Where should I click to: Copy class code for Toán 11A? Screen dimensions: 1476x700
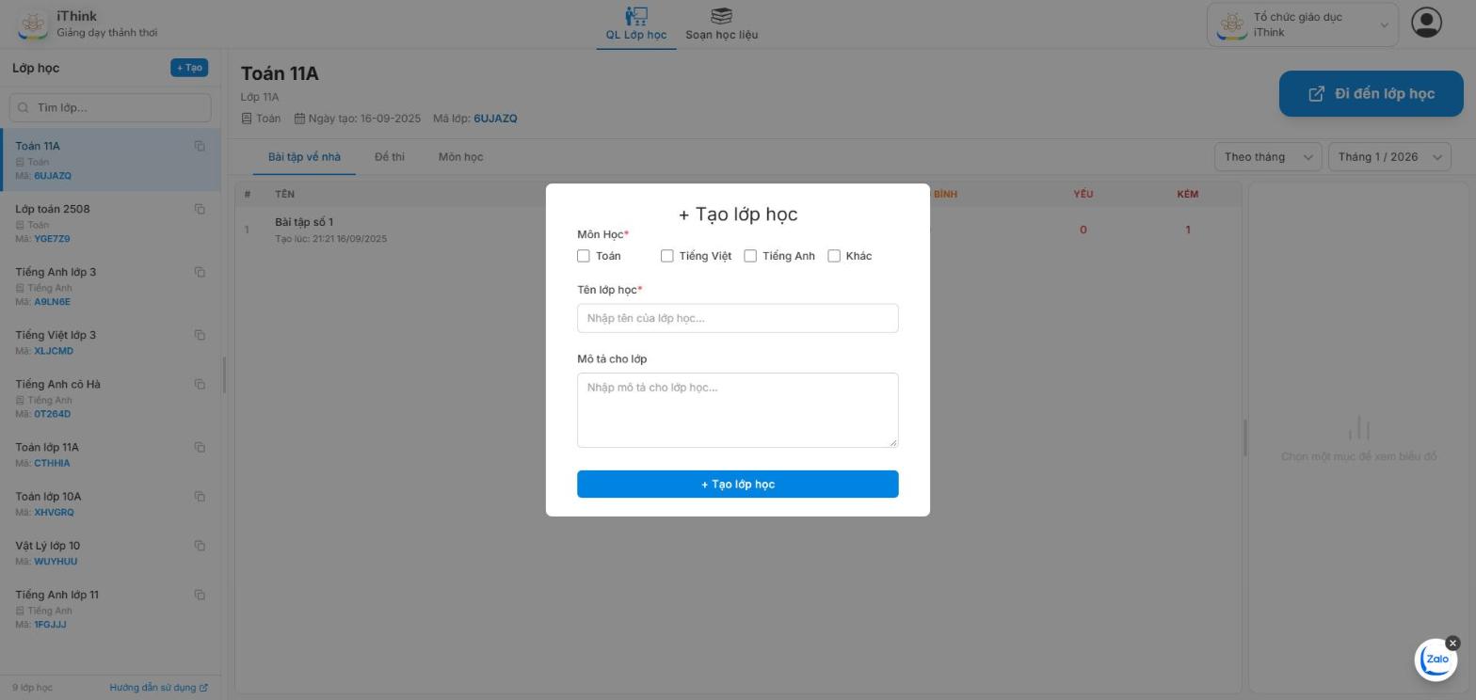click(x=200, y=146)
